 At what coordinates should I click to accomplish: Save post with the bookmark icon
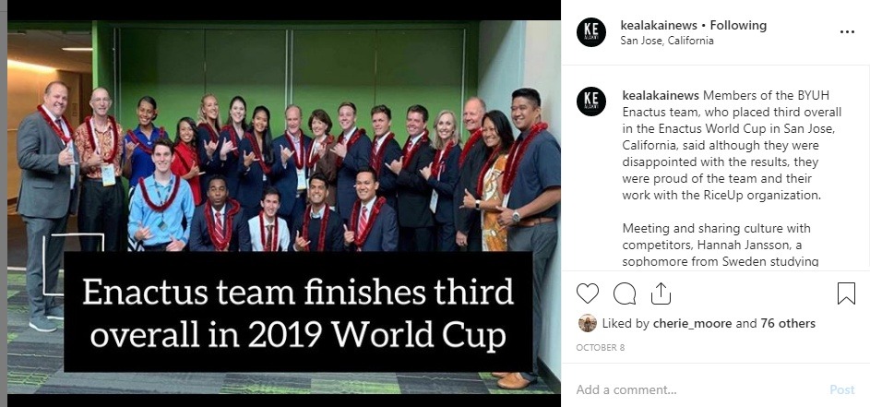[846, 293]
